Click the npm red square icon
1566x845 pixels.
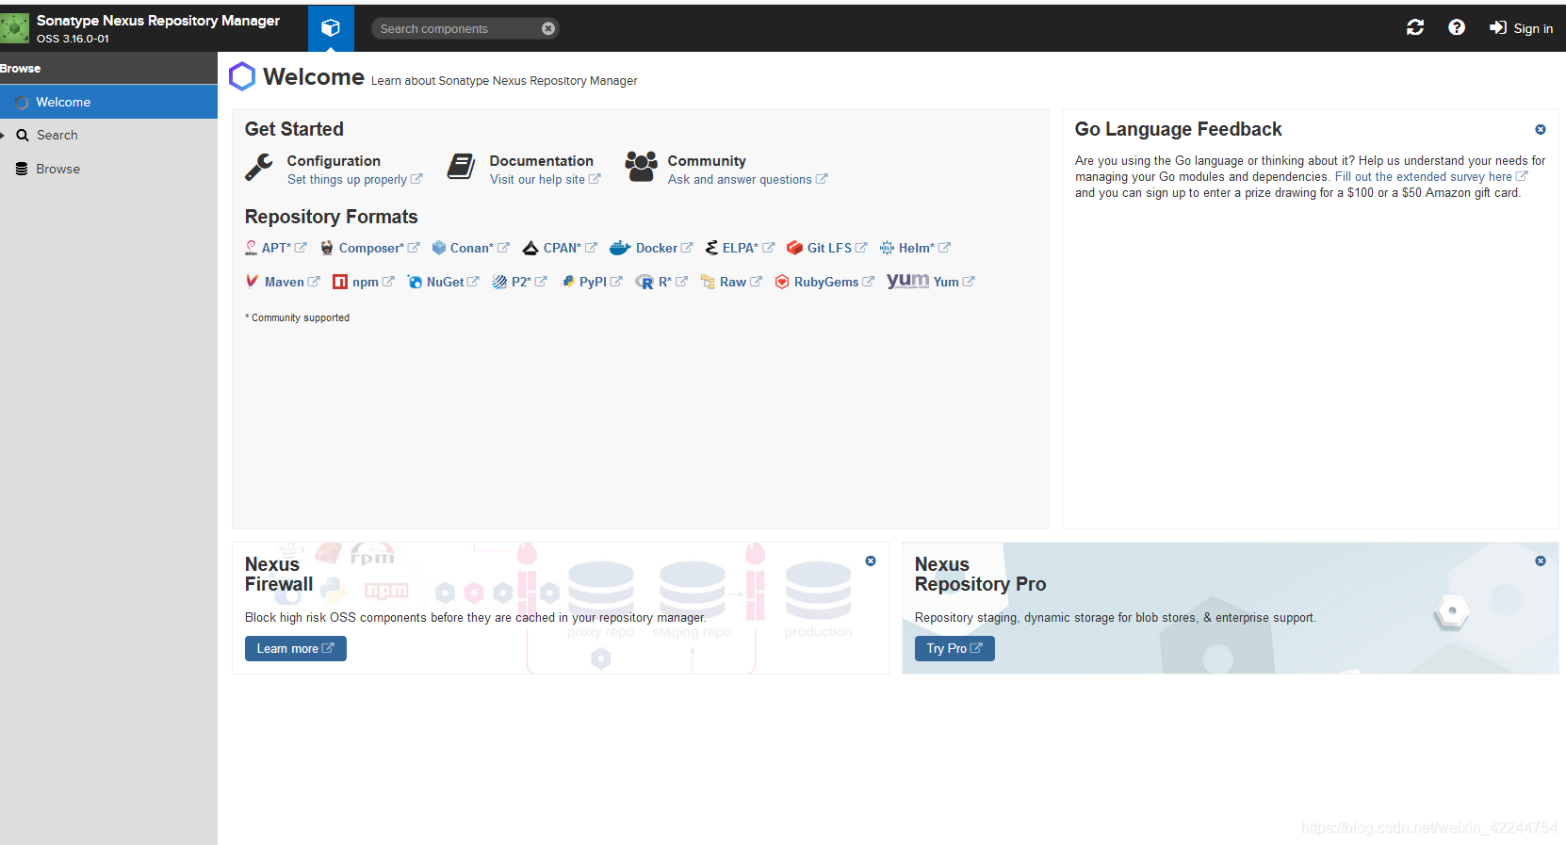(x=340, y=282)
